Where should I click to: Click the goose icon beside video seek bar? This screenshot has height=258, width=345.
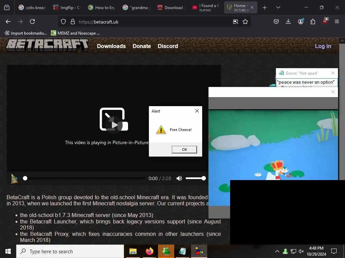14,179
